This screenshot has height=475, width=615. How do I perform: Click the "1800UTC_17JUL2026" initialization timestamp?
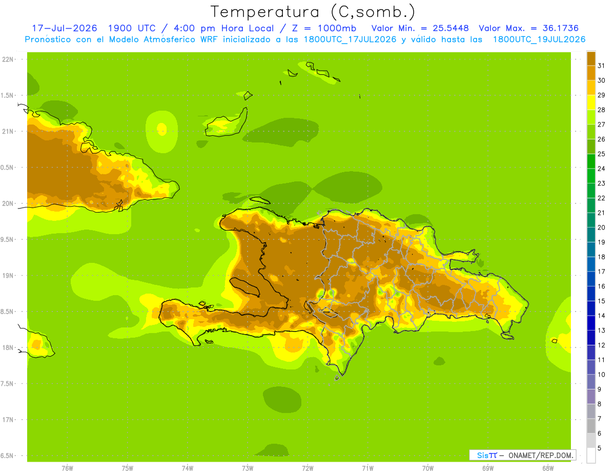[x=350, y=39]
